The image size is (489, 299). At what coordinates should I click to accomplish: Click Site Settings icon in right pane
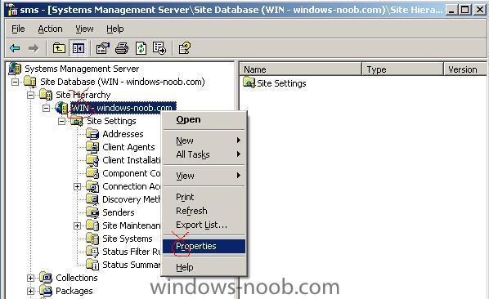click(x=249, y=83)
